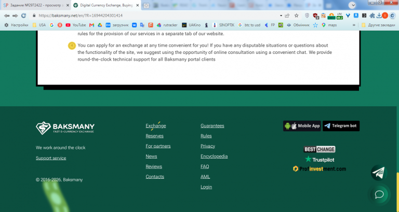Open the SINOPTIK bookmark
399x212 pixels.
point(223,25)
